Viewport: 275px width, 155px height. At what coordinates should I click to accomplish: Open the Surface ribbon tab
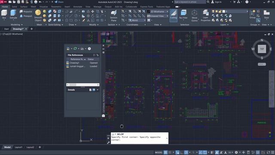tap(24, 7)
